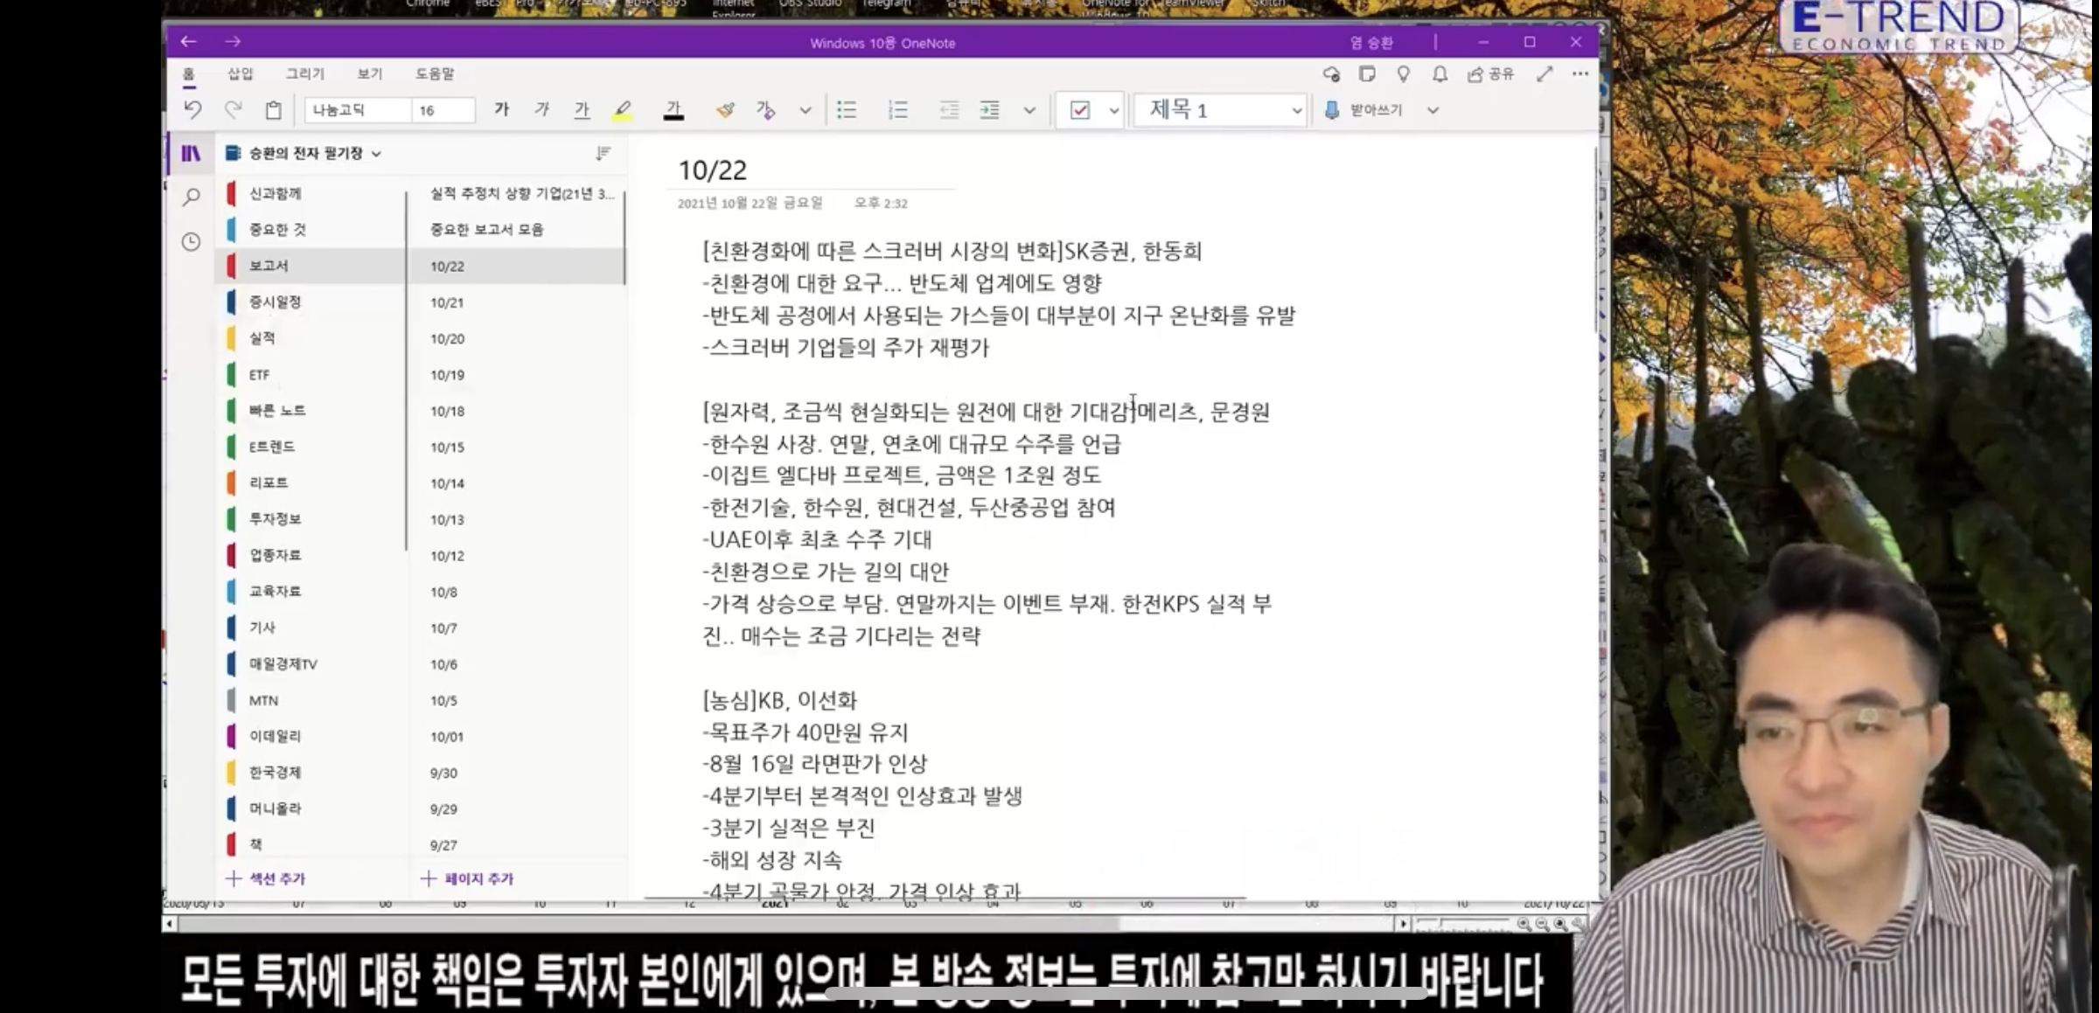
Task: Toggle the to-do checkbox tag
Action: [x=1080, y=110]
